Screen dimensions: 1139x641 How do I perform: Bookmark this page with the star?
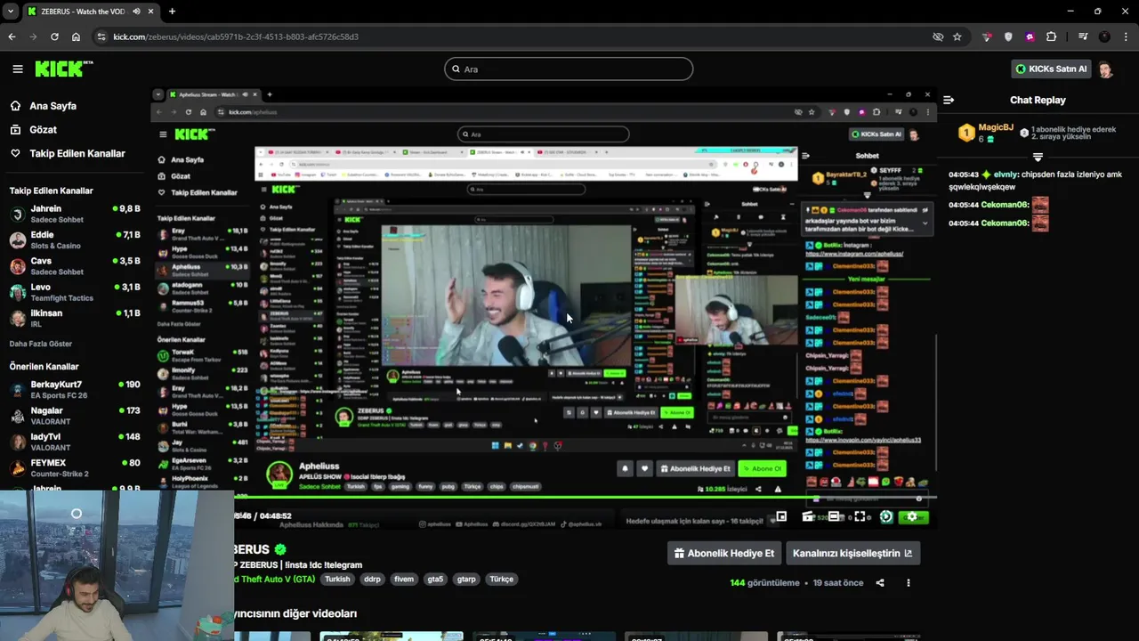pos(957,37)
